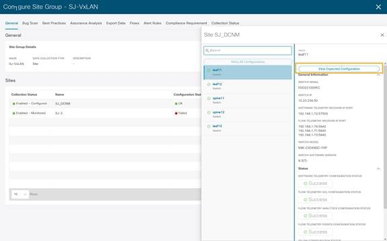Collapse the General Information section

[378, 75]
